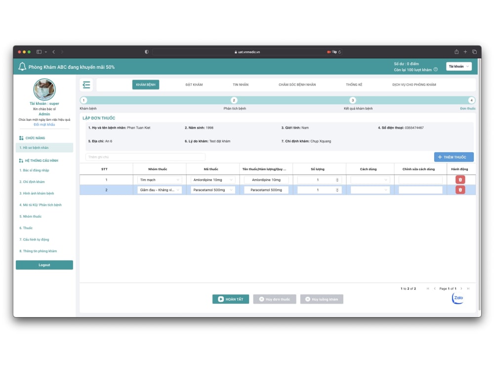Open Thuốc sidebar item
494x371 pixels.
(x=26, y=228)
